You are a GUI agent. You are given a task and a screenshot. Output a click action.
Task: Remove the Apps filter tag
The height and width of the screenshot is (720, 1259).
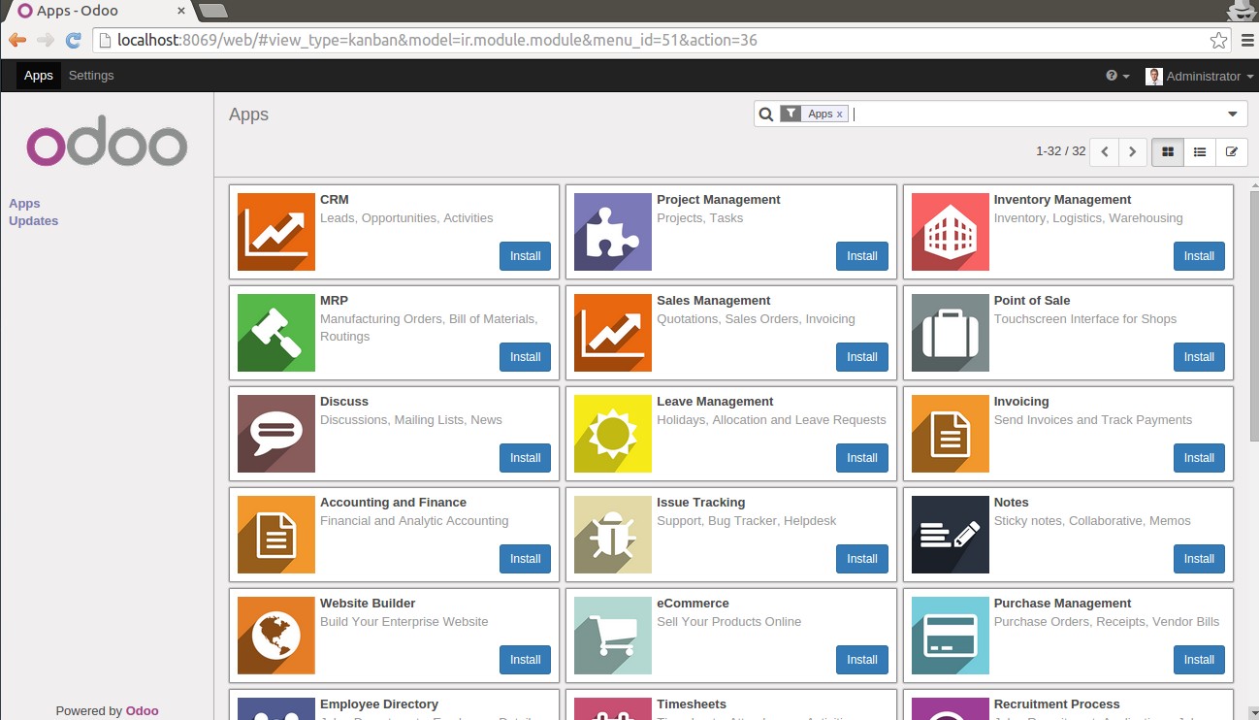[x=840, y=114]
